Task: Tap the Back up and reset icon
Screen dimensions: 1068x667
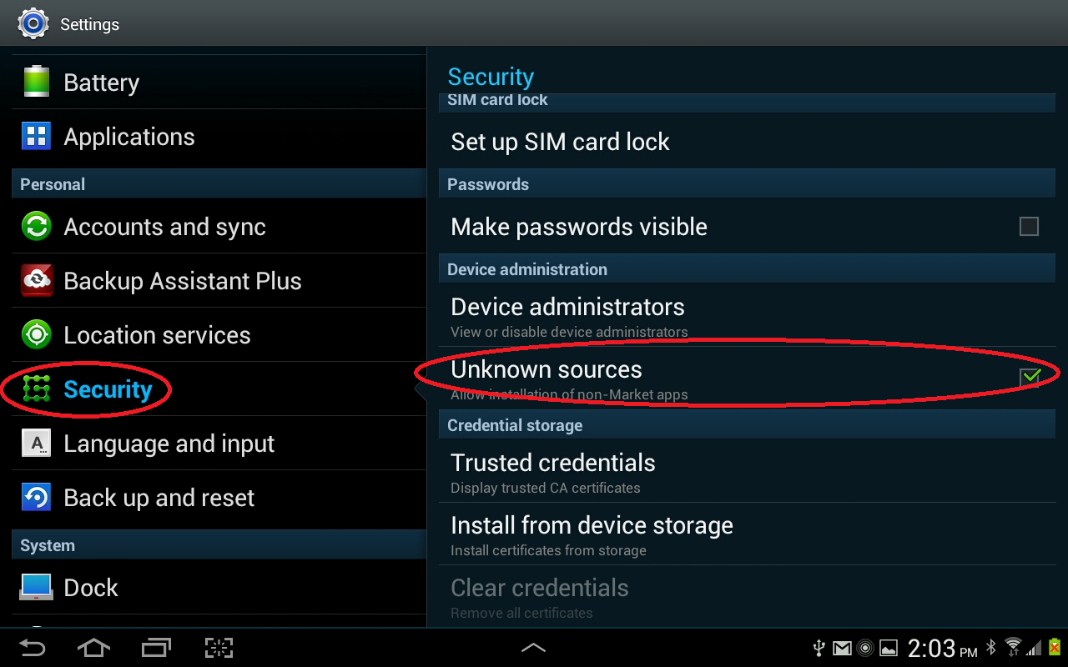Action: coord(37,498)
